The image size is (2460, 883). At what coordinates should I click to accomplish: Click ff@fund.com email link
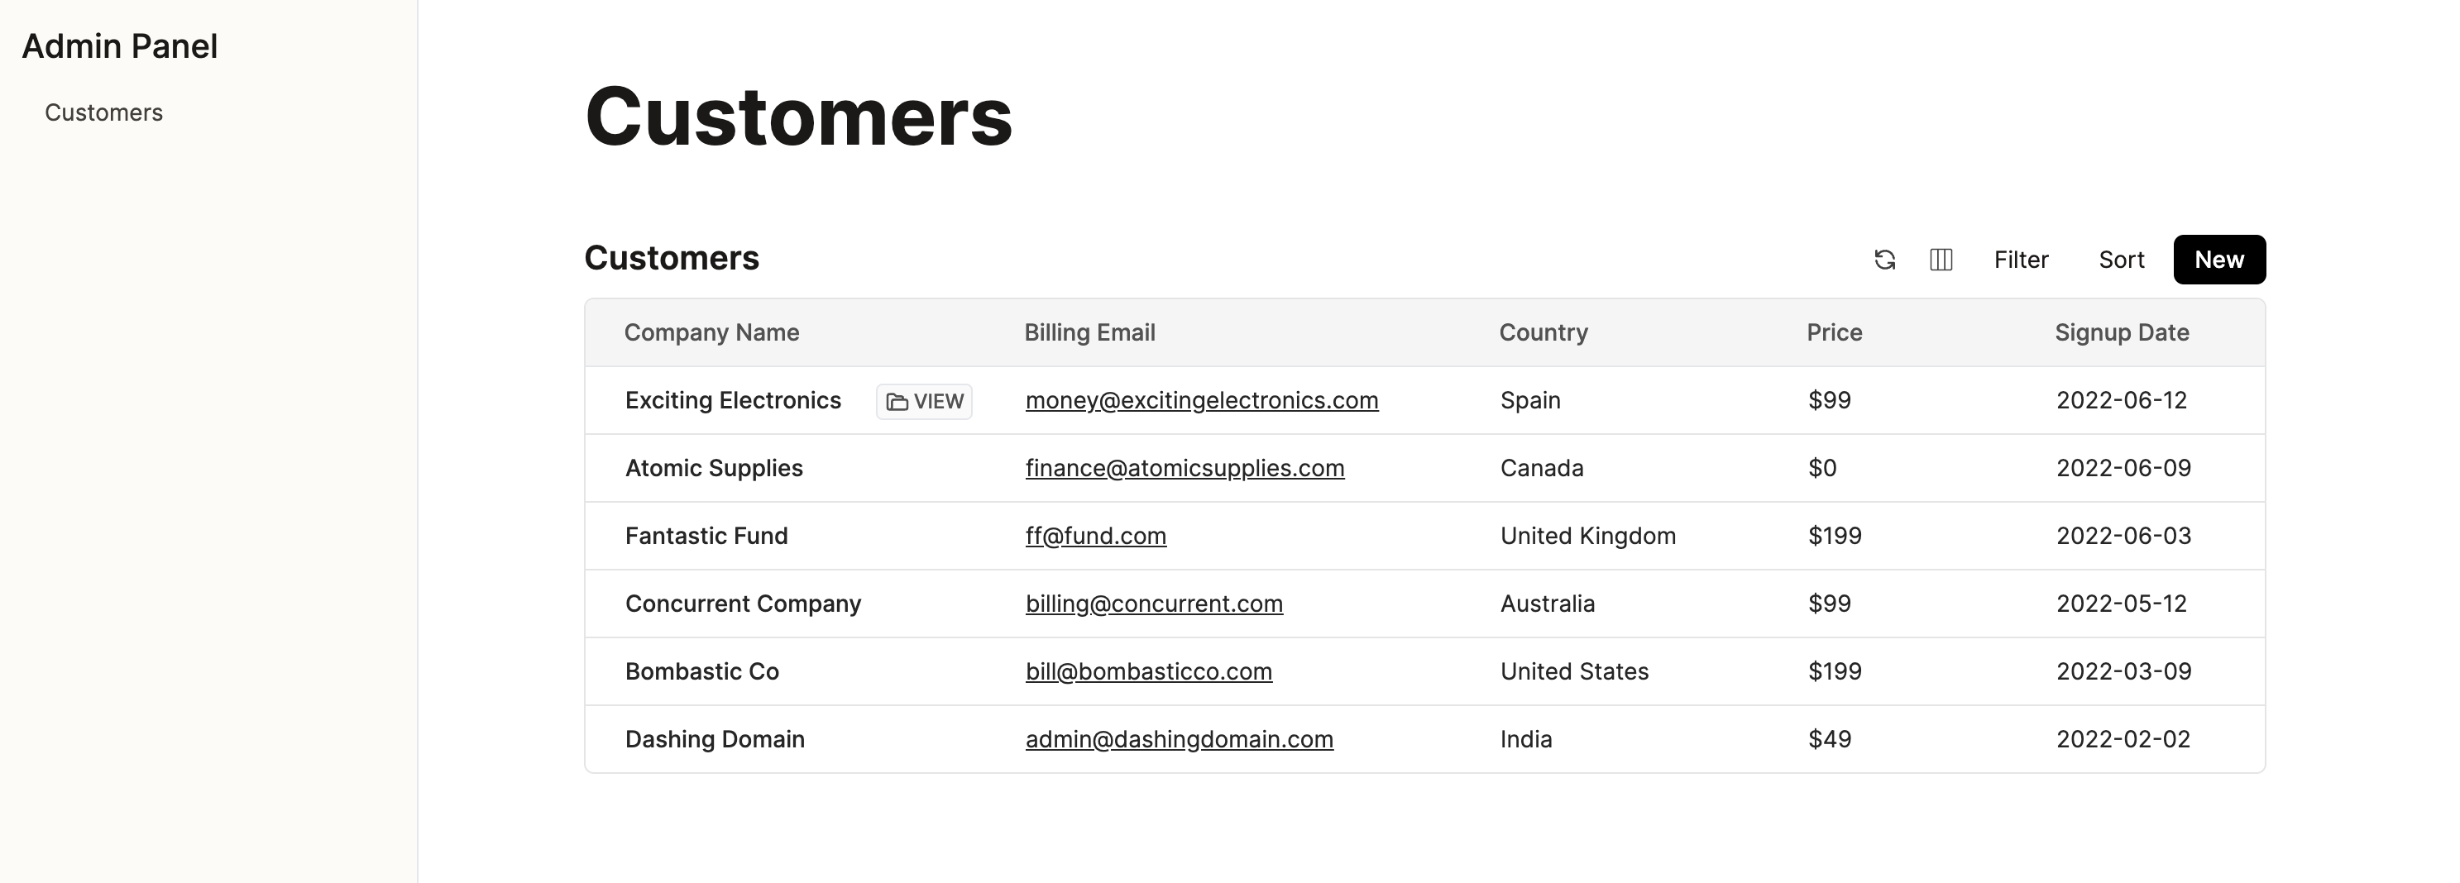pos(1095,537)
